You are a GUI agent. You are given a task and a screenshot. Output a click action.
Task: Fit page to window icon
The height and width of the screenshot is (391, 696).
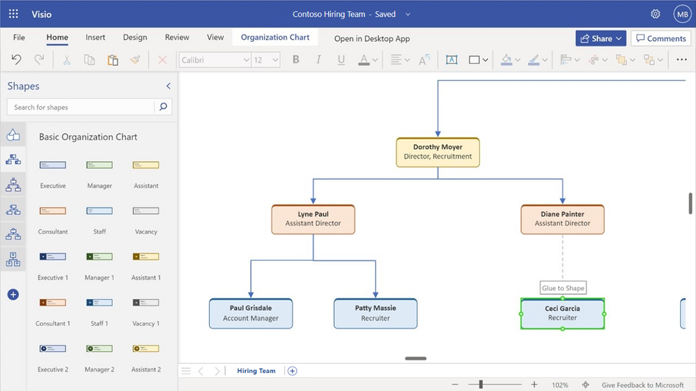tap(585, 385)
